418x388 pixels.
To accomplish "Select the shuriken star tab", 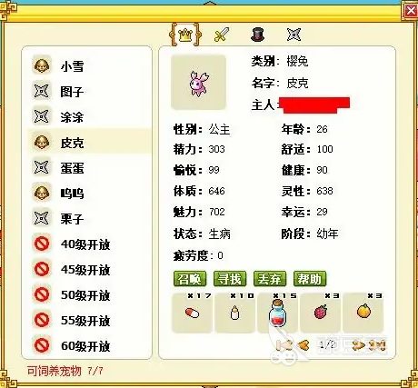I will (x=294, y=35).
